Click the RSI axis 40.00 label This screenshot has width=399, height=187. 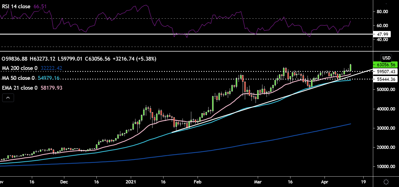tap(382, 39)
